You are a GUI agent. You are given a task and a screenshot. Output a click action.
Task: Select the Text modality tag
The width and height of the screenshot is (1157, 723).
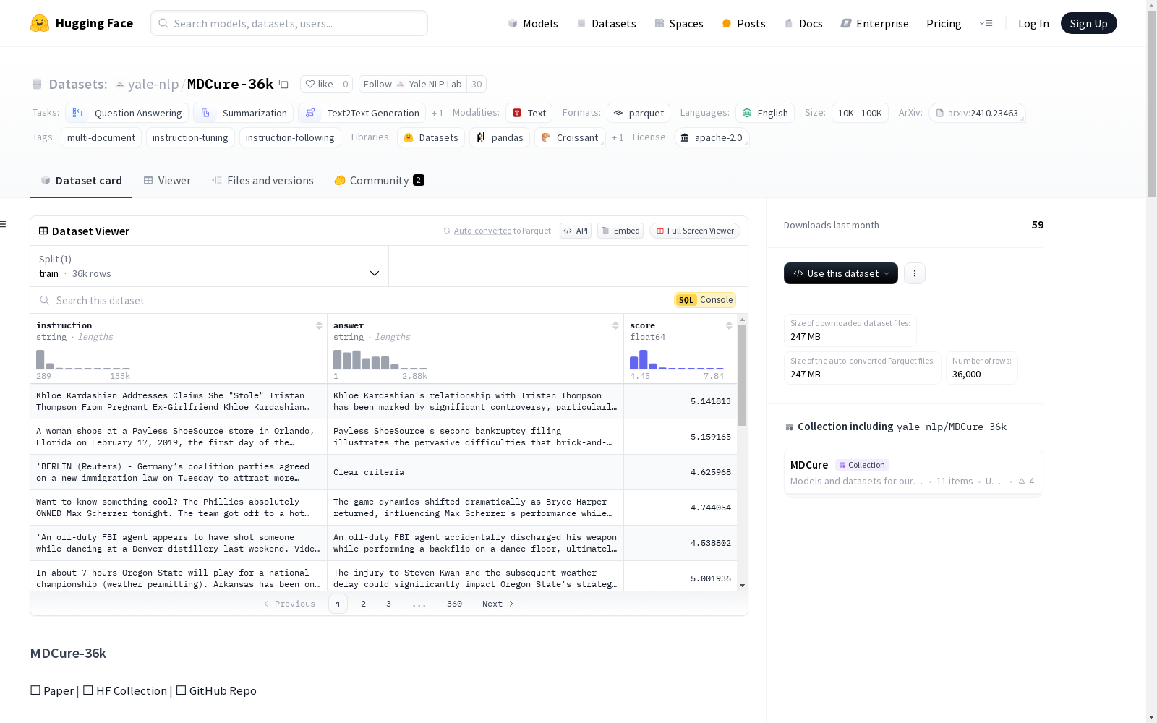tap(529, 113)
